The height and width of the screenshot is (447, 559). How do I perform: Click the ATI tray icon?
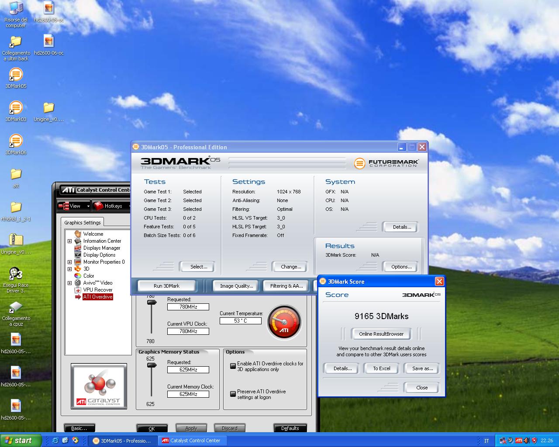tap(518, 440)
